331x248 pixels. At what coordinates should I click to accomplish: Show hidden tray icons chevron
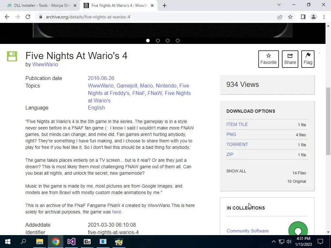(x=273, y=242)
